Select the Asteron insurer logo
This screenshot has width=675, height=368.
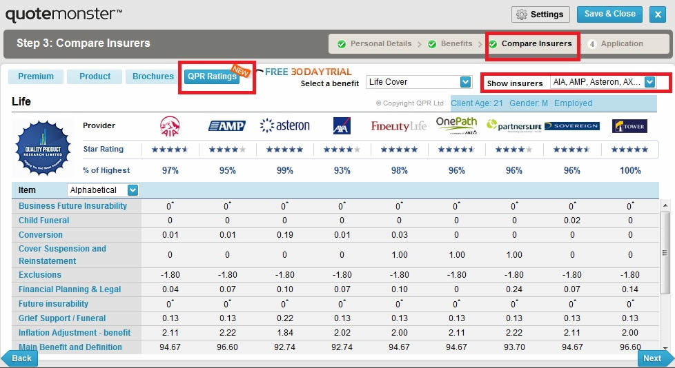tap(284, 125)
